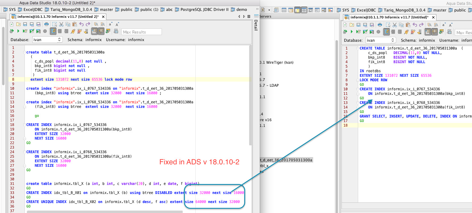This screenshot has width=472, height=213.
Task: Toggle auto-commit button in right Untitled window
Action: click(x=387, y=31)
